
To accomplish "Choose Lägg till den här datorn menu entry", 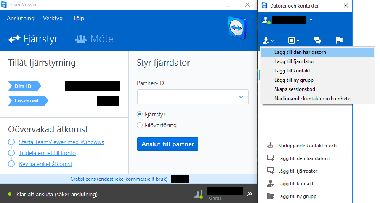I will click(317, 52).
